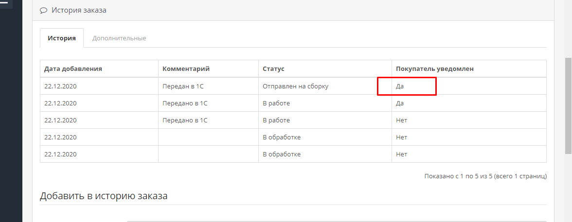This screenshot has width=572, height=222.
Task: Click the История заказа panel title
Action: [79, 10]
